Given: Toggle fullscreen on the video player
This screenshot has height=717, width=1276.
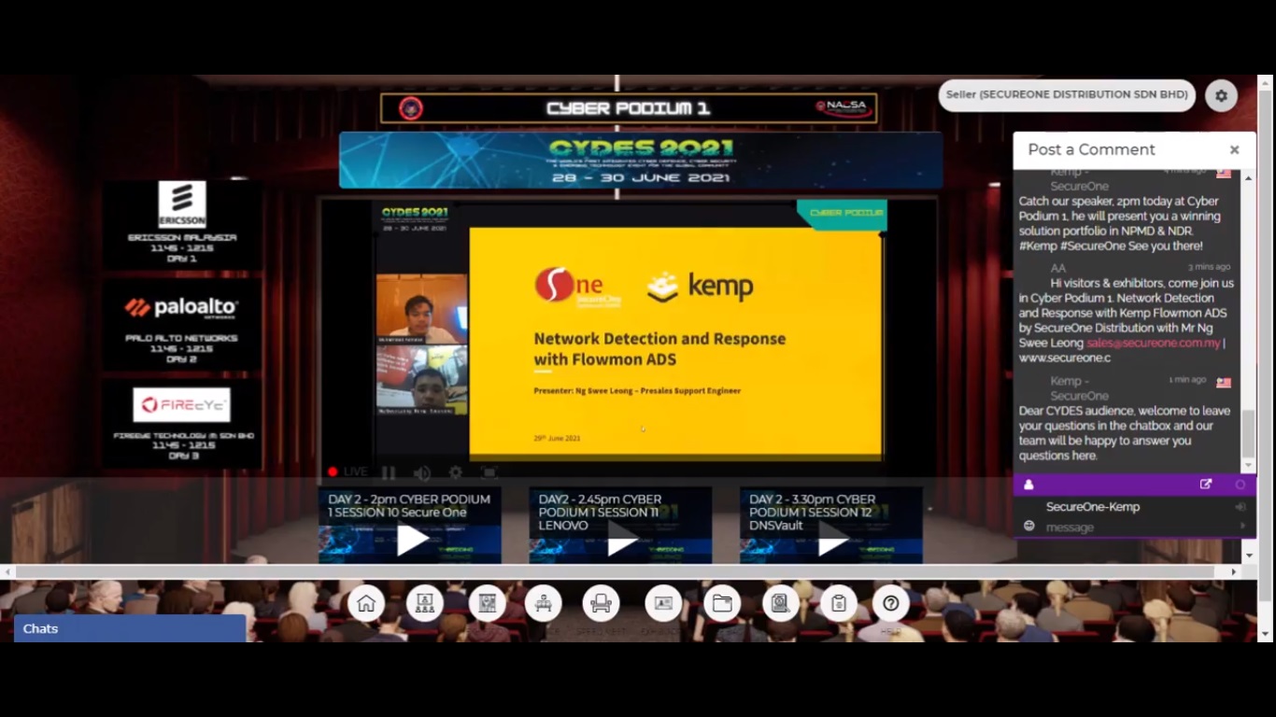Looking at the screenshot, I should click(x=489, y=472).
